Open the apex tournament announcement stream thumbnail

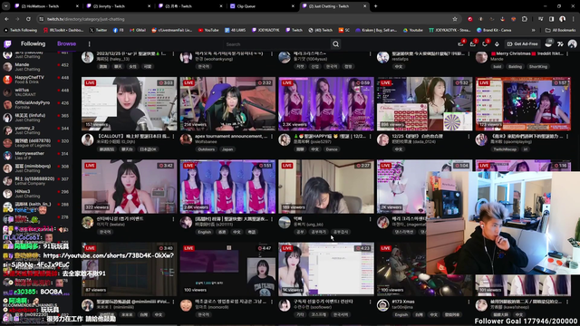[227, 104]
